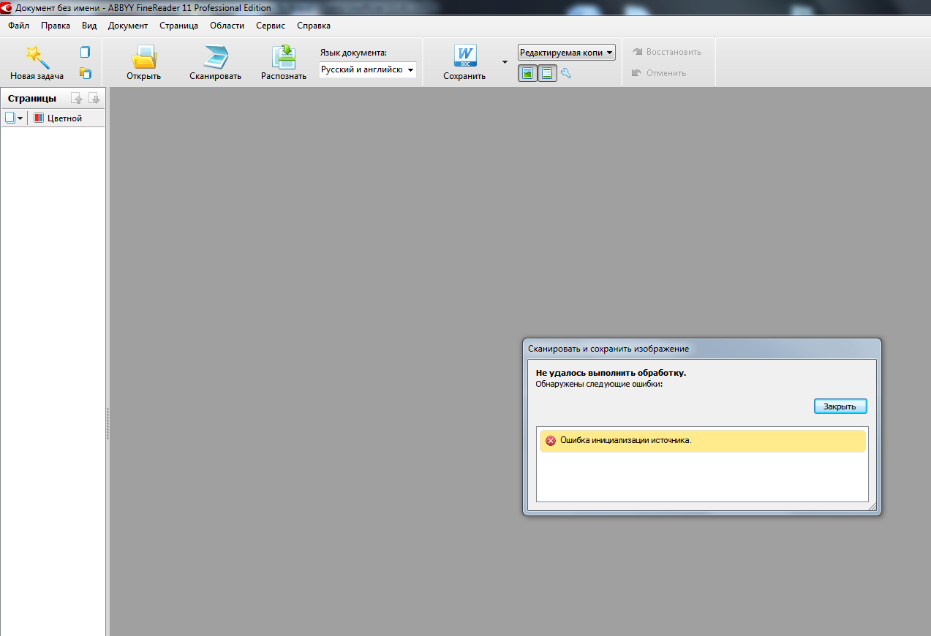Image resolution: width=931 pixels, height=636 pixels.
Task: Open the Файл menu
Action: (x=19, y=26)
